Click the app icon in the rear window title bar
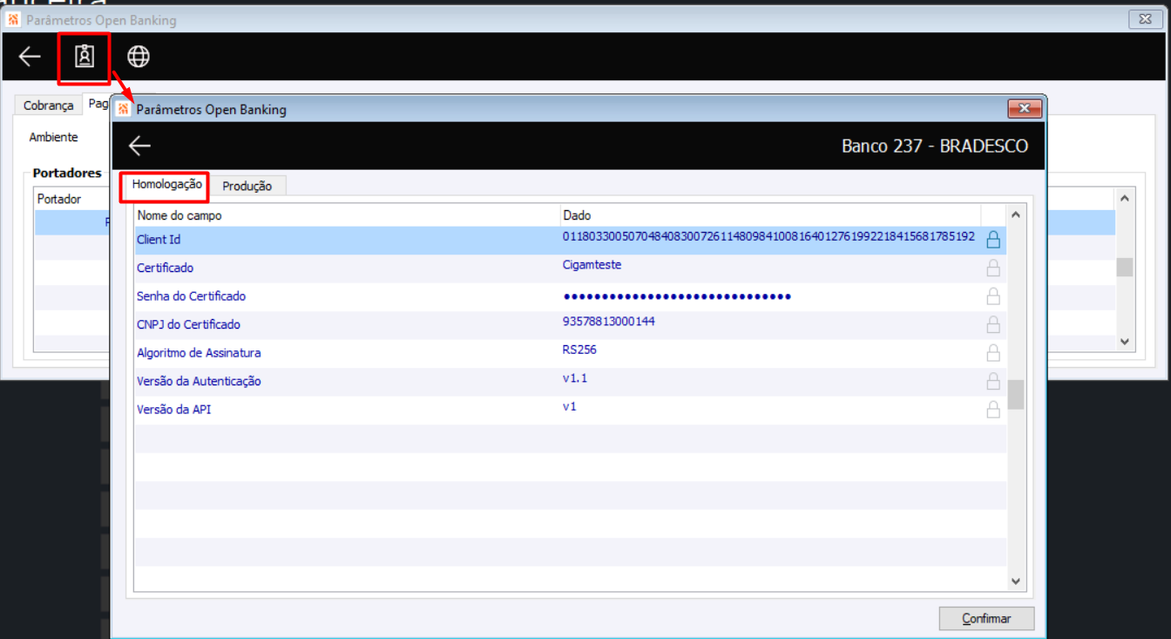Screen dimensions: 1171x639 coord(13,20)
